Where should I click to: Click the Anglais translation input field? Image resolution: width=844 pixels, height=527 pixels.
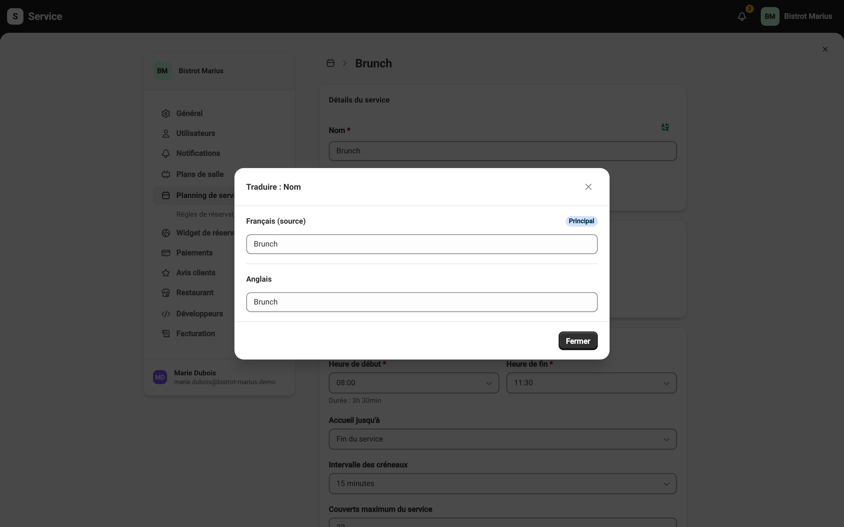(422, 302)
